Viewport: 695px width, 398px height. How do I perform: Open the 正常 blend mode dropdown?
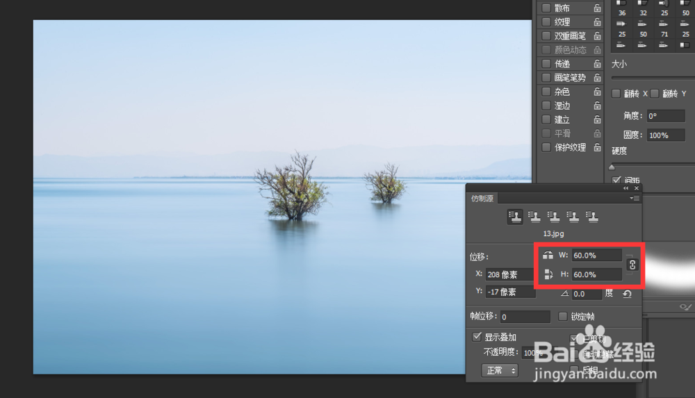pyautogui.click(x=500, y=370)
